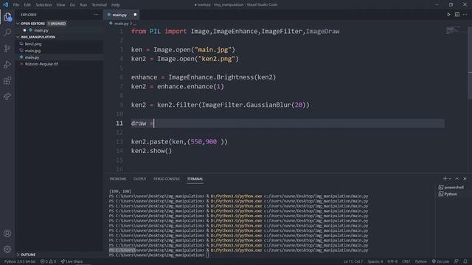The height and width of the screenshot is (265, 472).
Task: Click the unsaved dot on main.py tab
Action: click(x=135, y=15)
